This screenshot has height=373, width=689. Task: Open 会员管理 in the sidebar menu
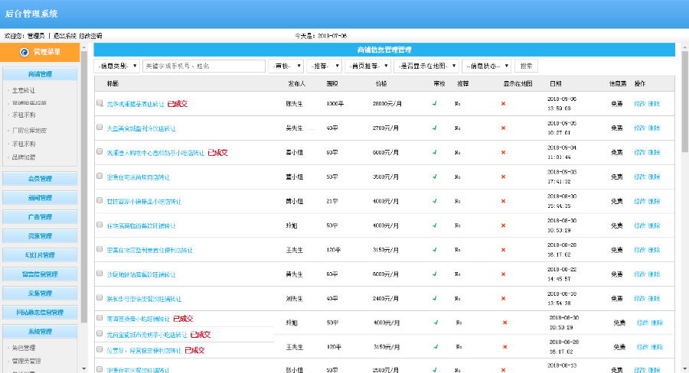40,179
